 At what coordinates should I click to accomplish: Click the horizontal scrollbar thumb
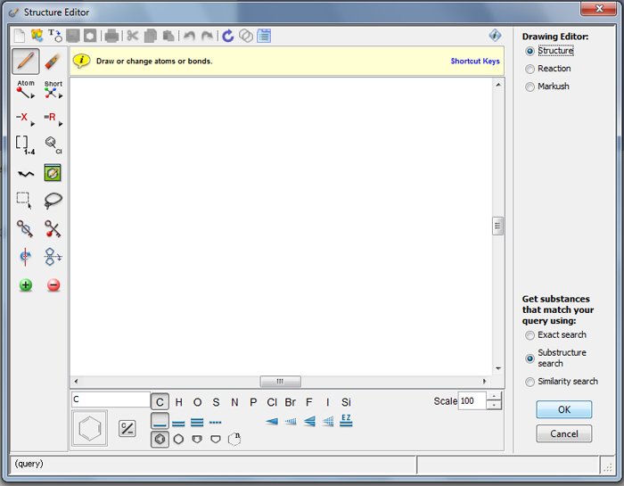point(281,382)
